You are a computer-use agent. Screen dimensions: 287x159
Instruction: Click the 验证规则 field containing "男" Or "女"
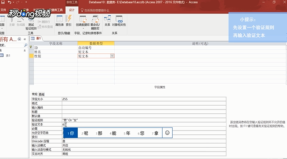point(144,120)
